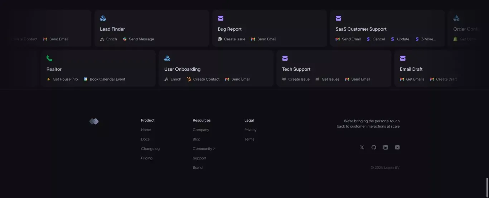Click Linear icon beside Bug Report Create Issue
Image resolution: width=489 pixels, height=198 pixels.
pos(220,39)
